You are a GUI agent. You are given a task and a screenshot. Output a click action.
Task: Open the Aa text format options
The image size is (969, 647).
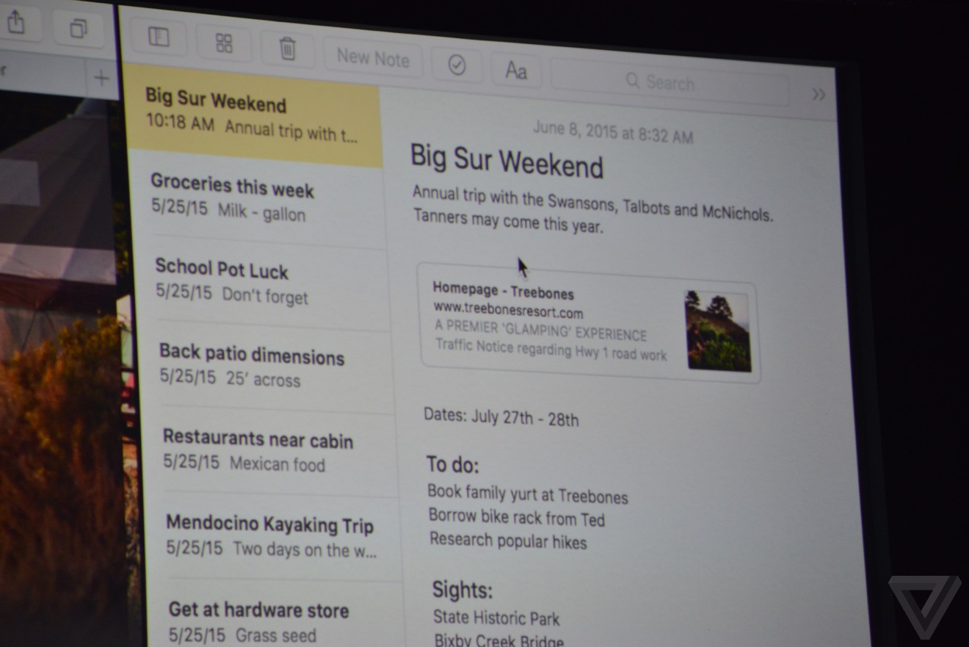click(516, 71)
